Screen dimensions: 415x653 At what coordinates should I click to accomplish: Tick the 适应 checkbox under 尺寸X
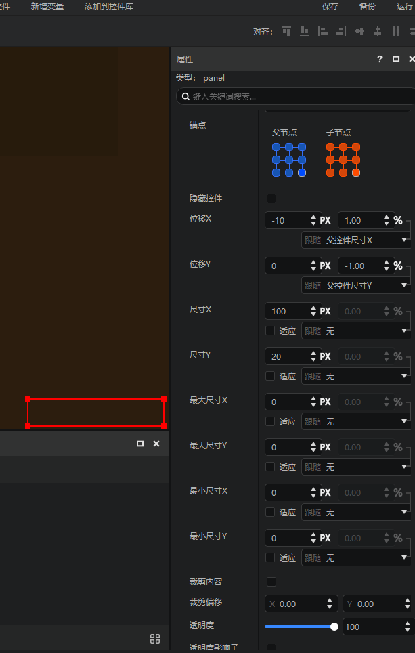[270, 331]
